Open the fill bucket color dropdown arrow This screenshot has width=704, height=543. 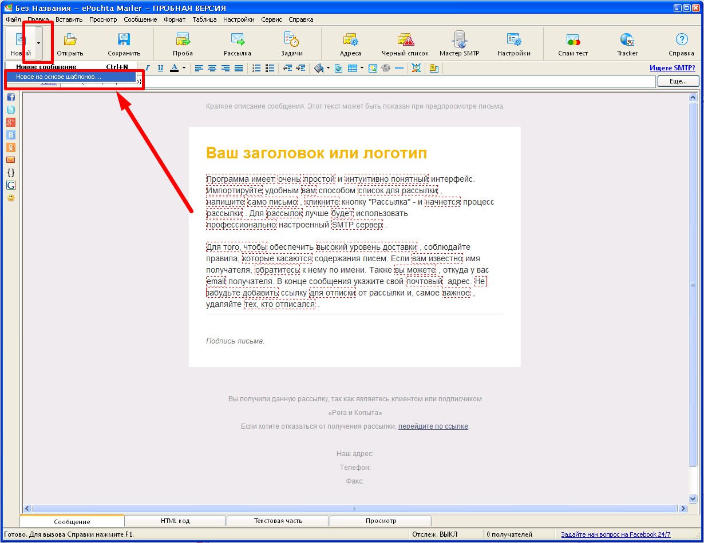(x=328, y=68)
